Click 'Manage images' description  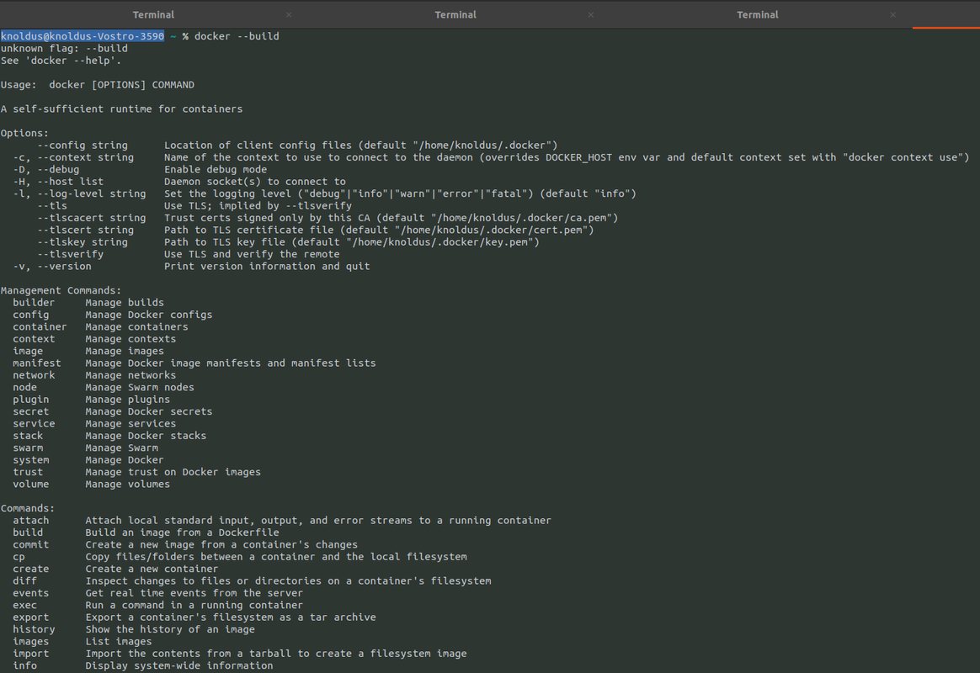coord(125,351)
